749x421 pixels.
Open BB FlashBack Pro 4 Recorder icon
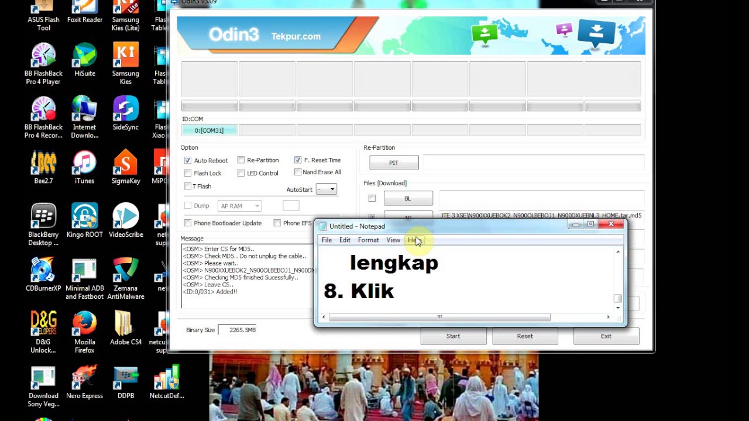click(43, 118)
